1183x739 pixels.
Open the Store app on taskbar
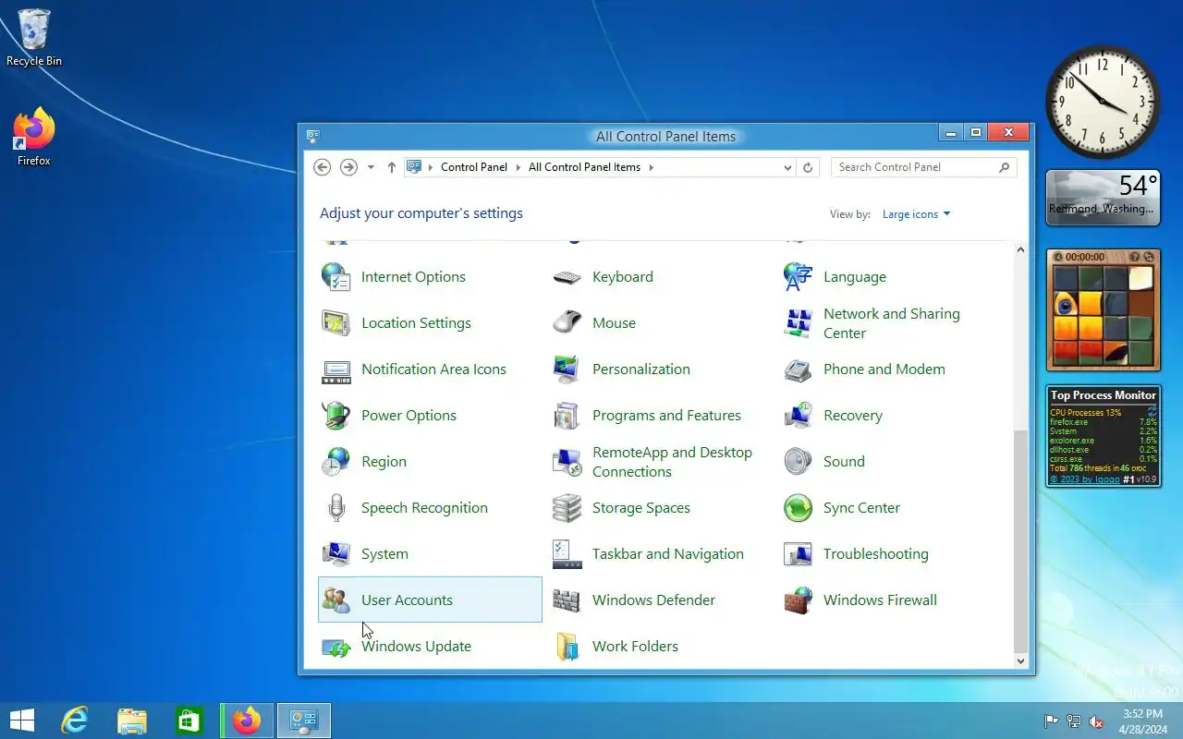[189, 721]
